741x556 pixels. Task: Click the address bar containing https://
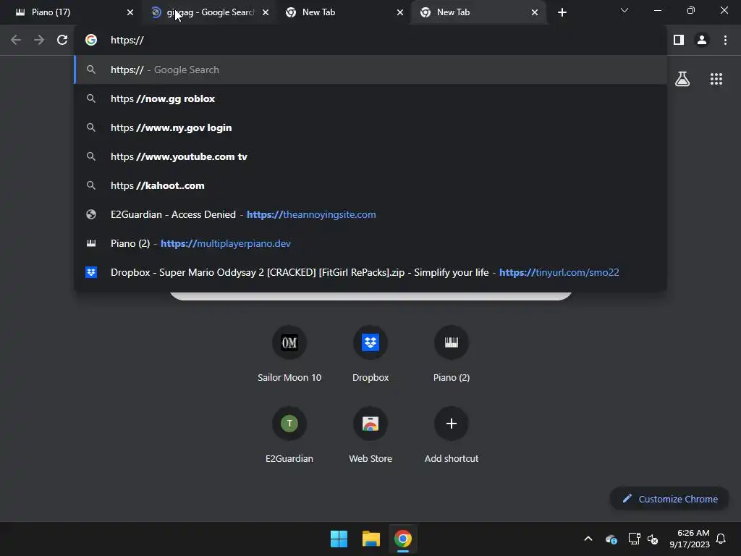point(370,41)
